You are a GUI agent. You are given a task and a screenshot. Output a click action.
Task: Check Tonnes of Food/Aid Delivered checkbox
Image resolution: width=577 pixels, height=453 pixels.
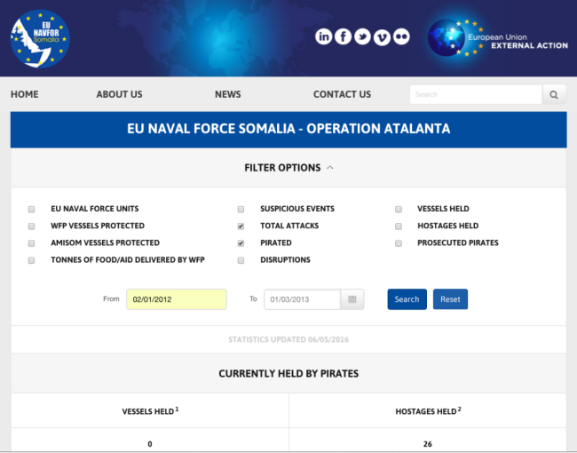pyautogui.click(x=31, y=260)
